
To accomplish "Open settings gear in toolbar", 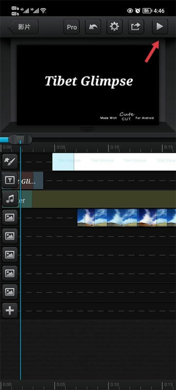I will point(115,27).
